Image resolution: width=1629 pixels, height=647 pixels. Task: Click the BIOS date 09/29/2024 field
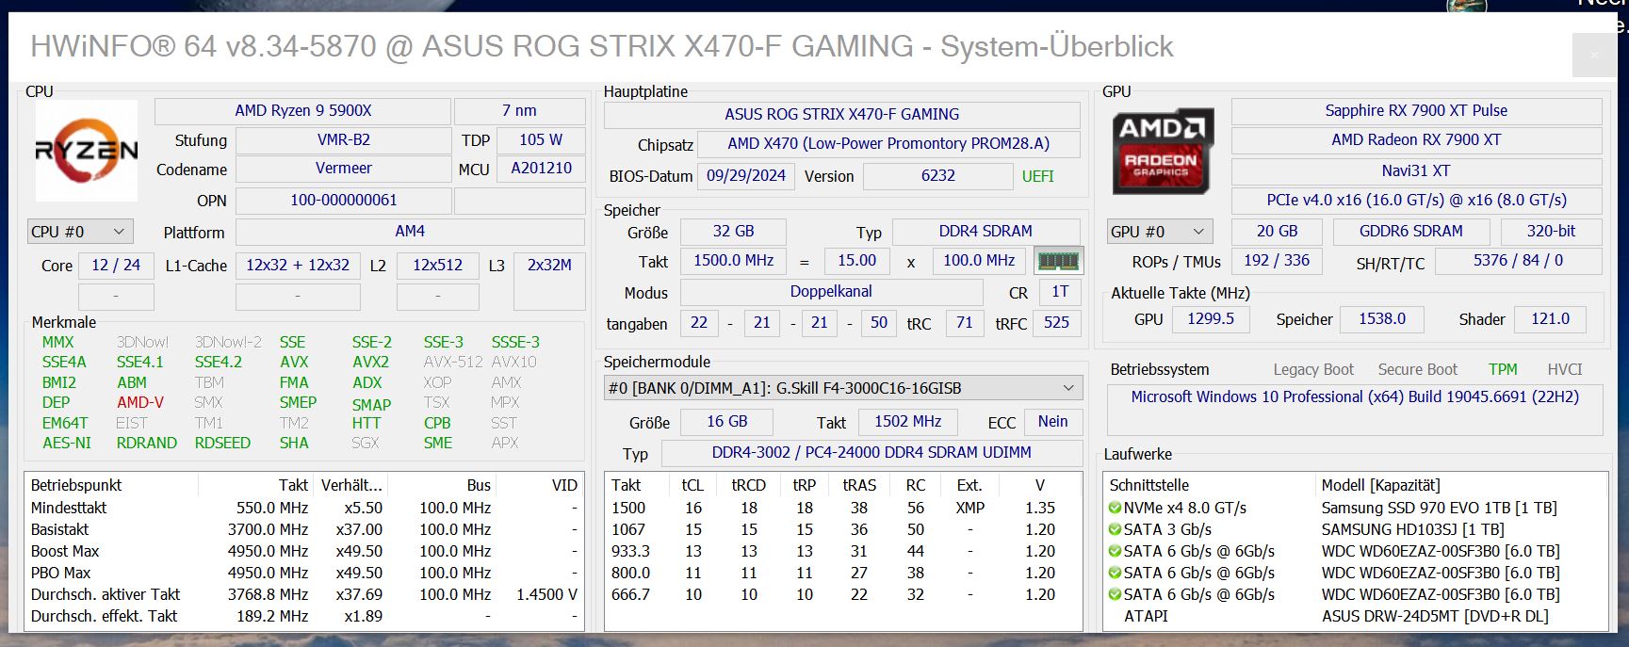click(x=746, y=176)
